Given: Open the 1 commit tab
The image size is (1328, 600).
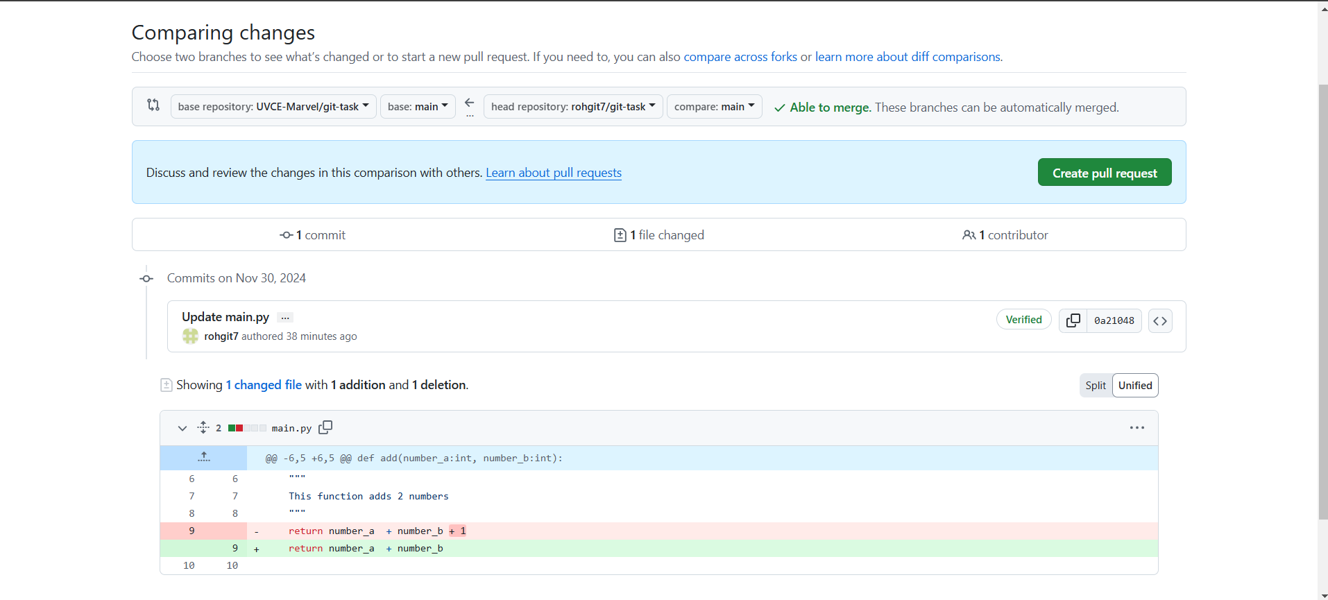Looking at the screenshot, I should coord(312,235).
